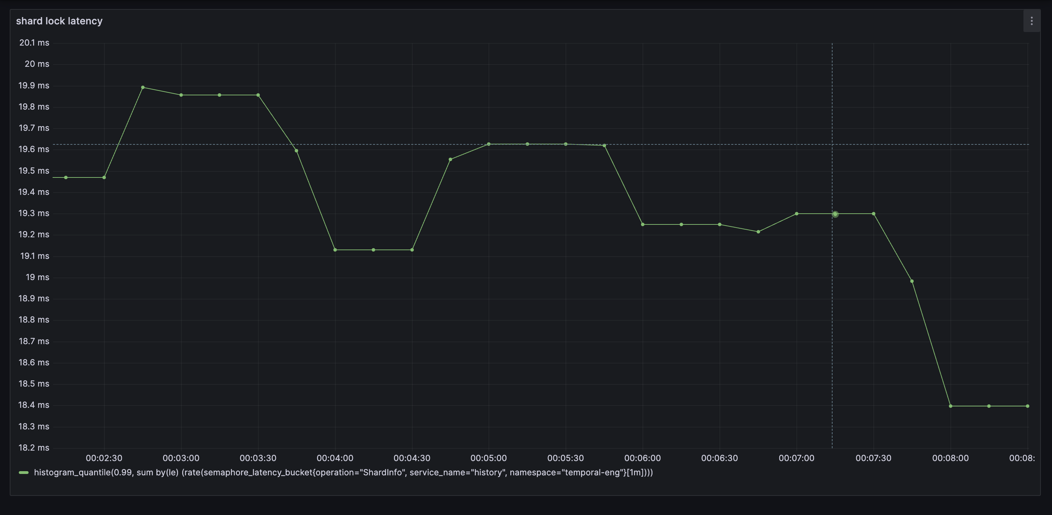Screen dimensions: 1052x515
Task: Click the 20 ms y-axis label
Action: tap(36, 64)
